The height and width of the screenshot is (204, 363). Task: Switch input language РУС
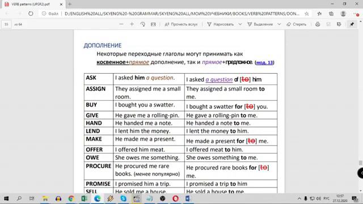tap(327, 198)
